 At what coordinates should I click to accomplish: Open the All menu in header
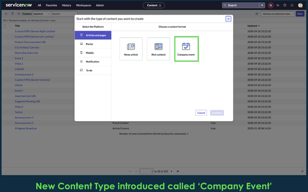pos(39,5)
